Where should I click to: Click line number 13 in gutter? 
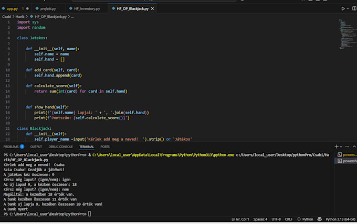pos(7,86)
